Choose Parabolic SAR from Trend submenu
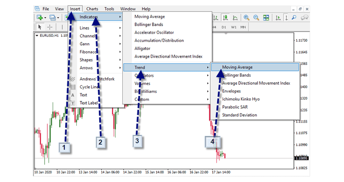The image size is (344, 182). 235,107
